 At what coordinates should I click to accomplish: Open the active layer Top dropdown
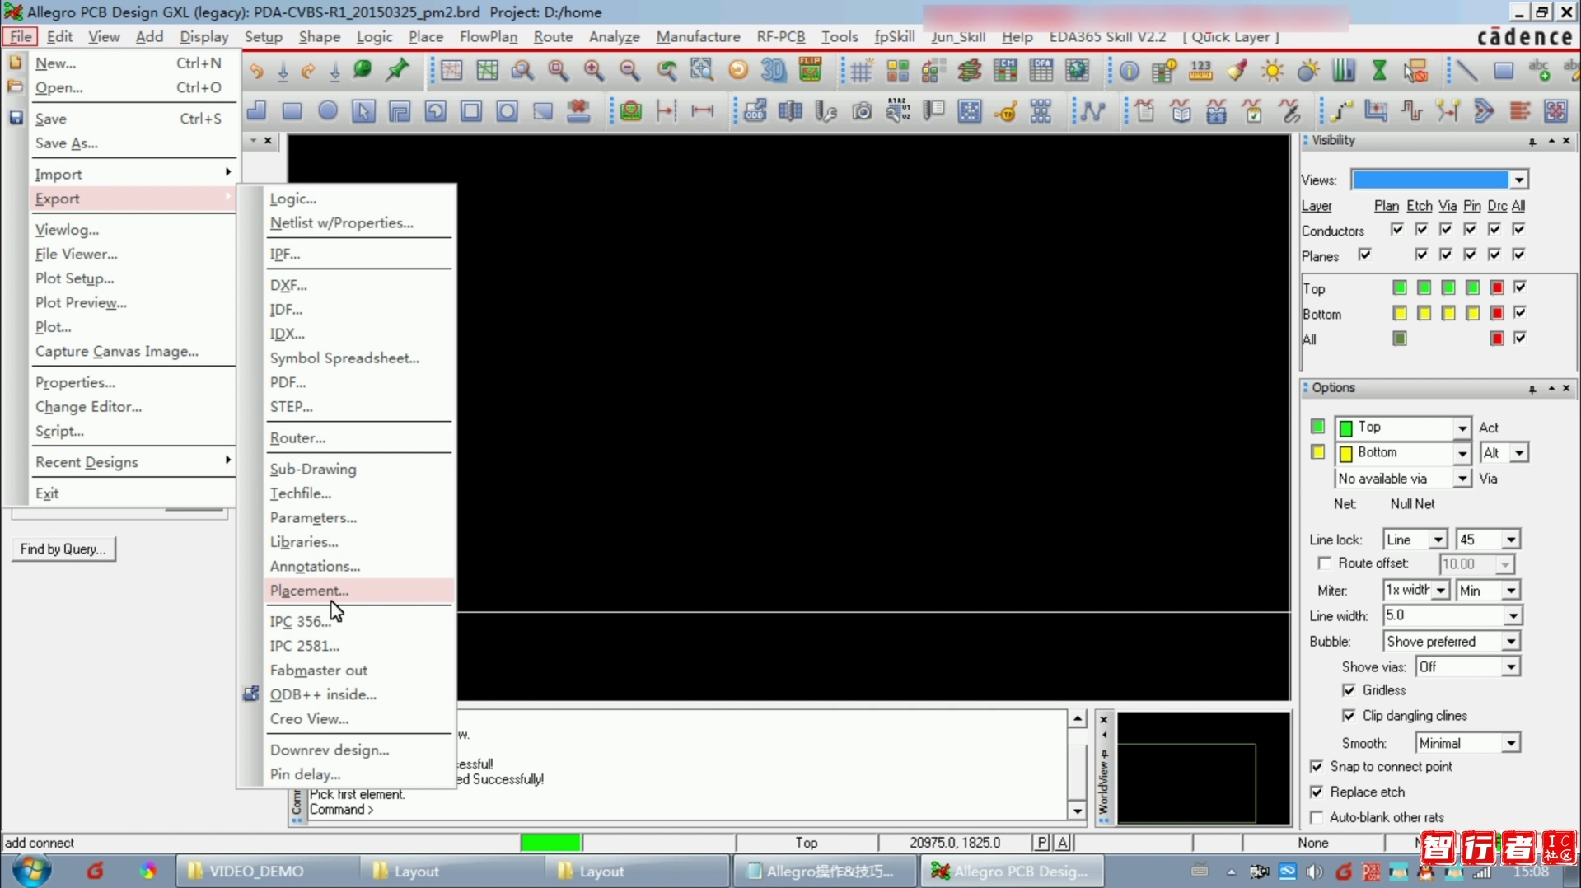1462,428
